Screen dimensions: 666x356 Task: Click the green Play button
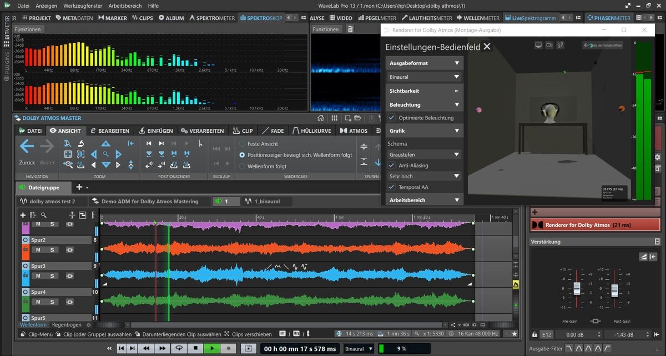point(212,348)
